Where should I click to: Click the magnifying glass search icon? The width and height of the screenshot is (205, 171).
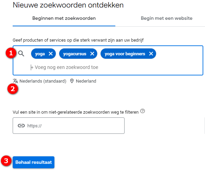click(x=21, y=54)
